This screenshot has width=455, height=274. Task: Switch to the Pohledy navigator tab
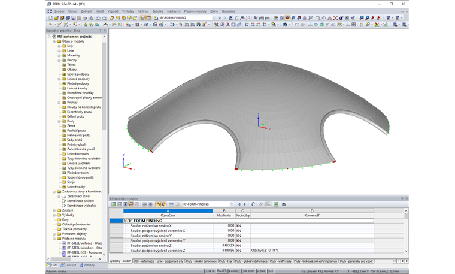87,265
